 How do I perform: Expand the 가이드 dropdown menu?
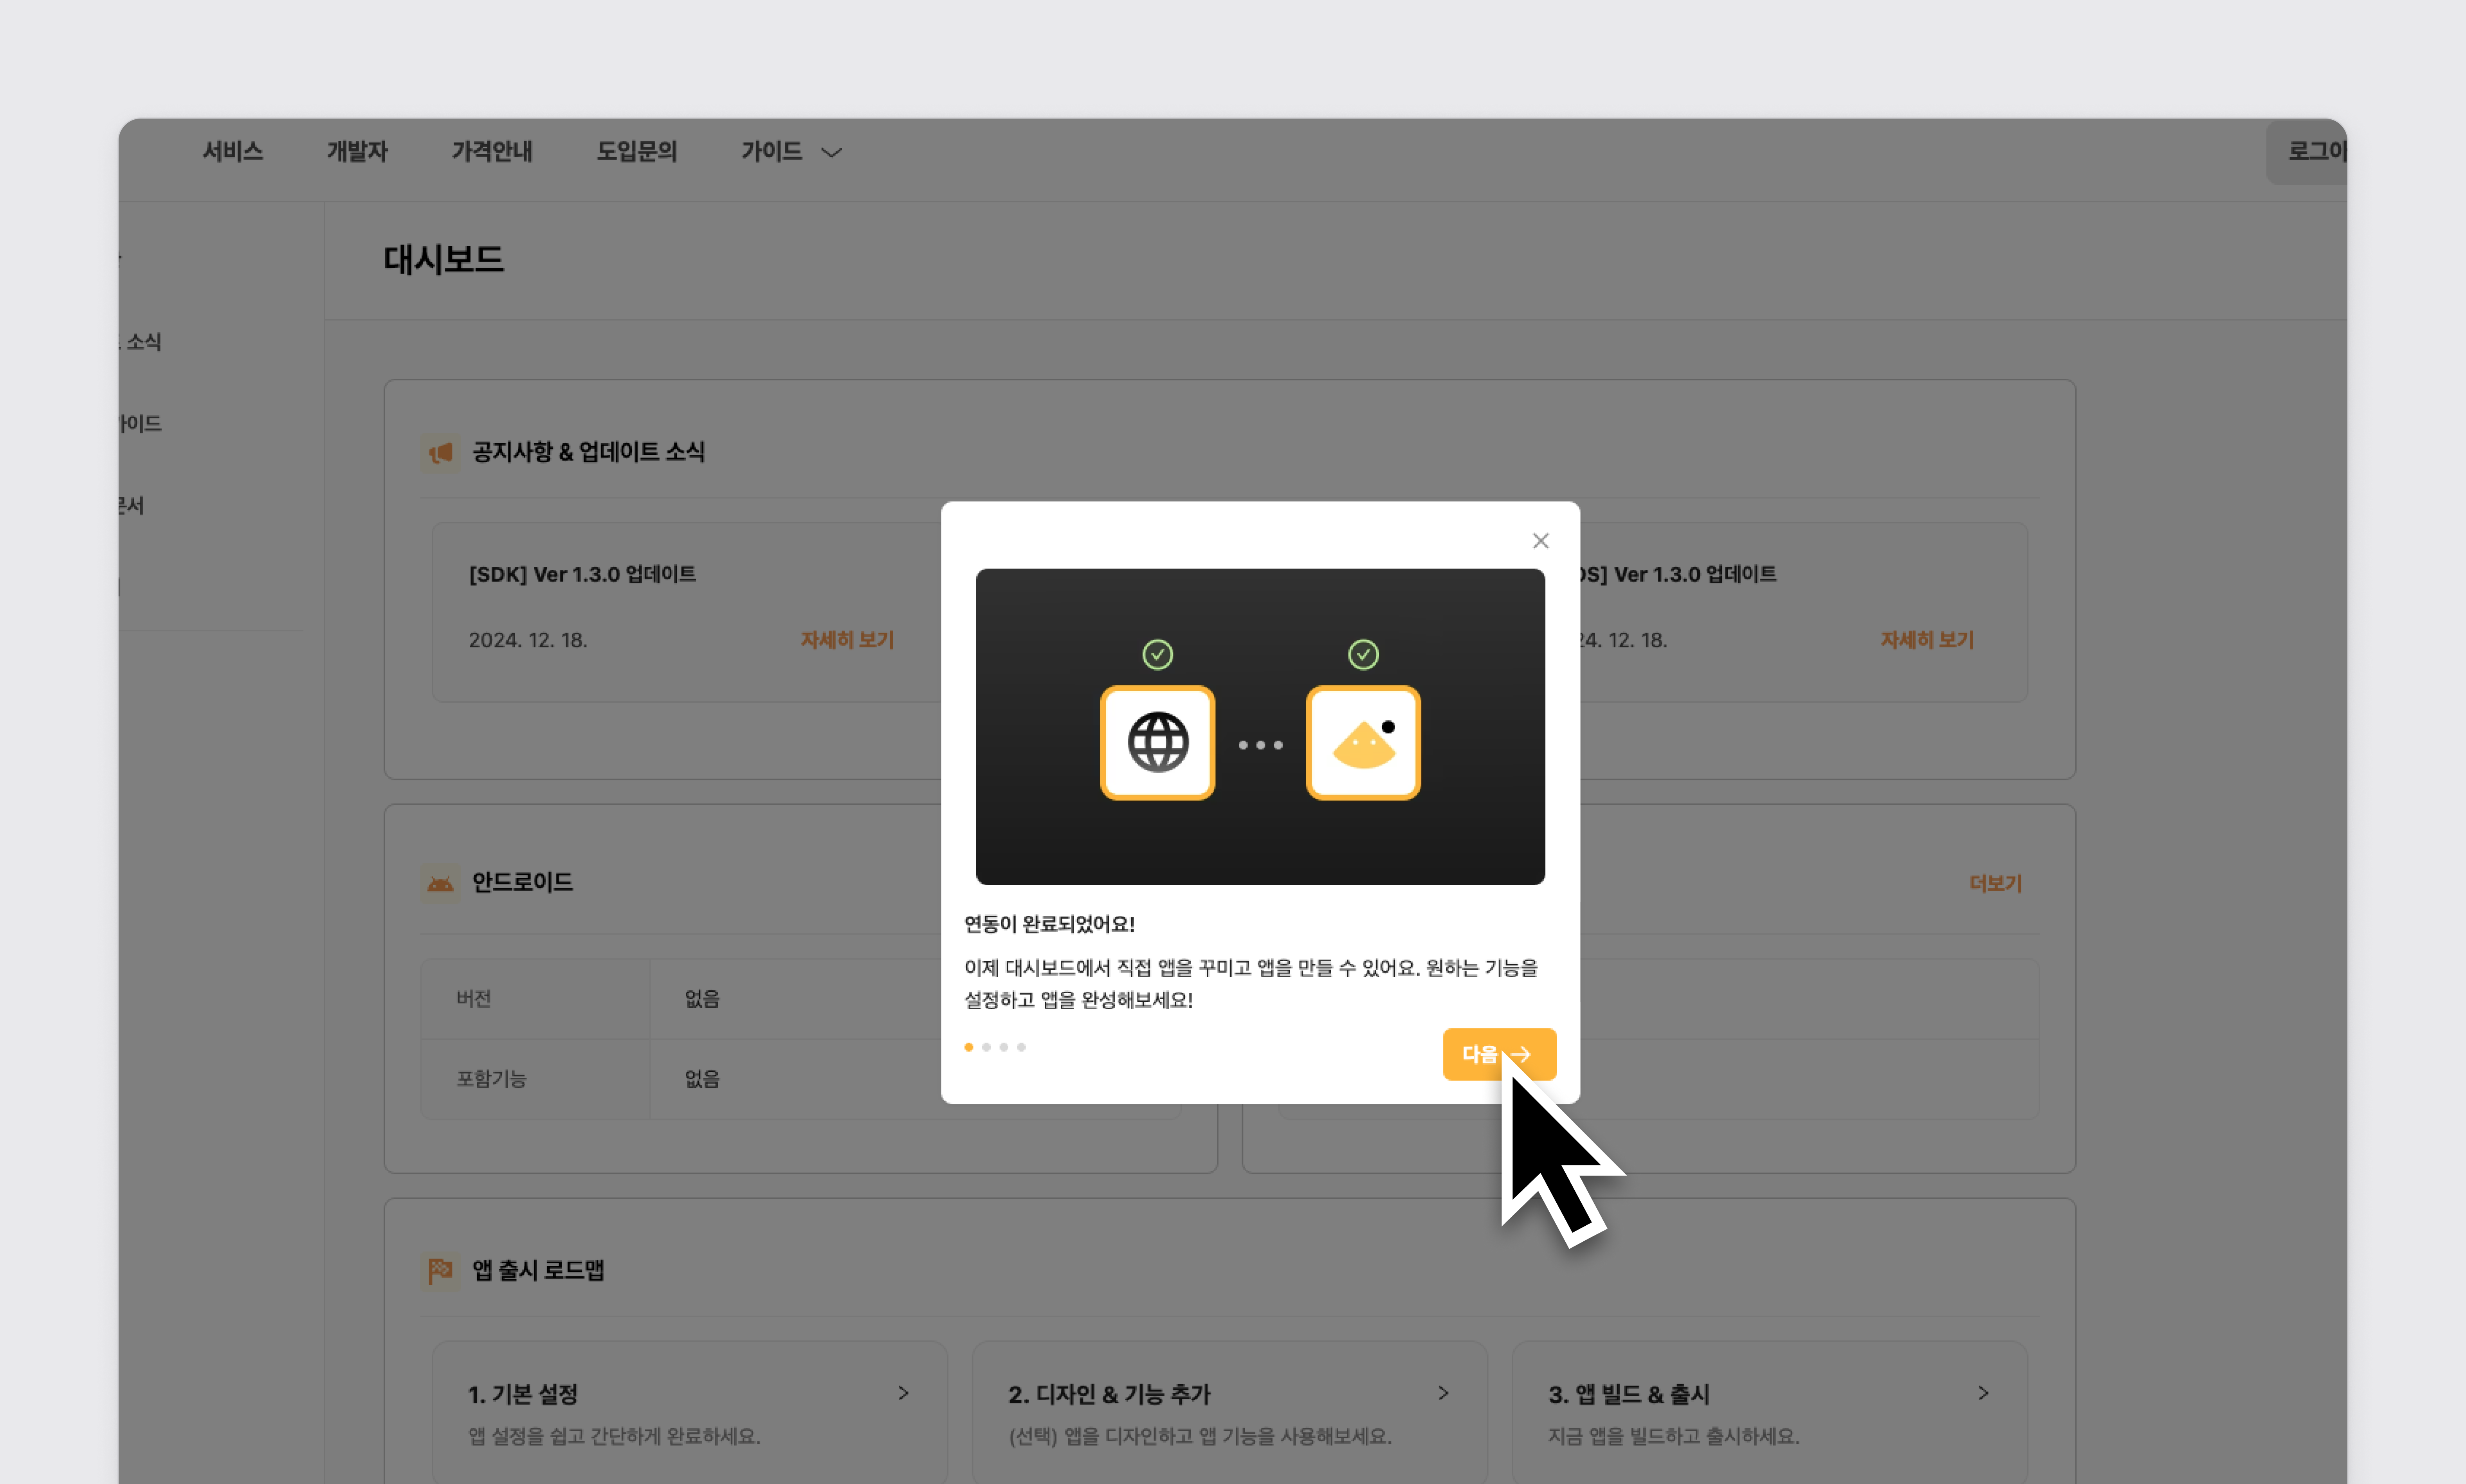pos(791,151)
